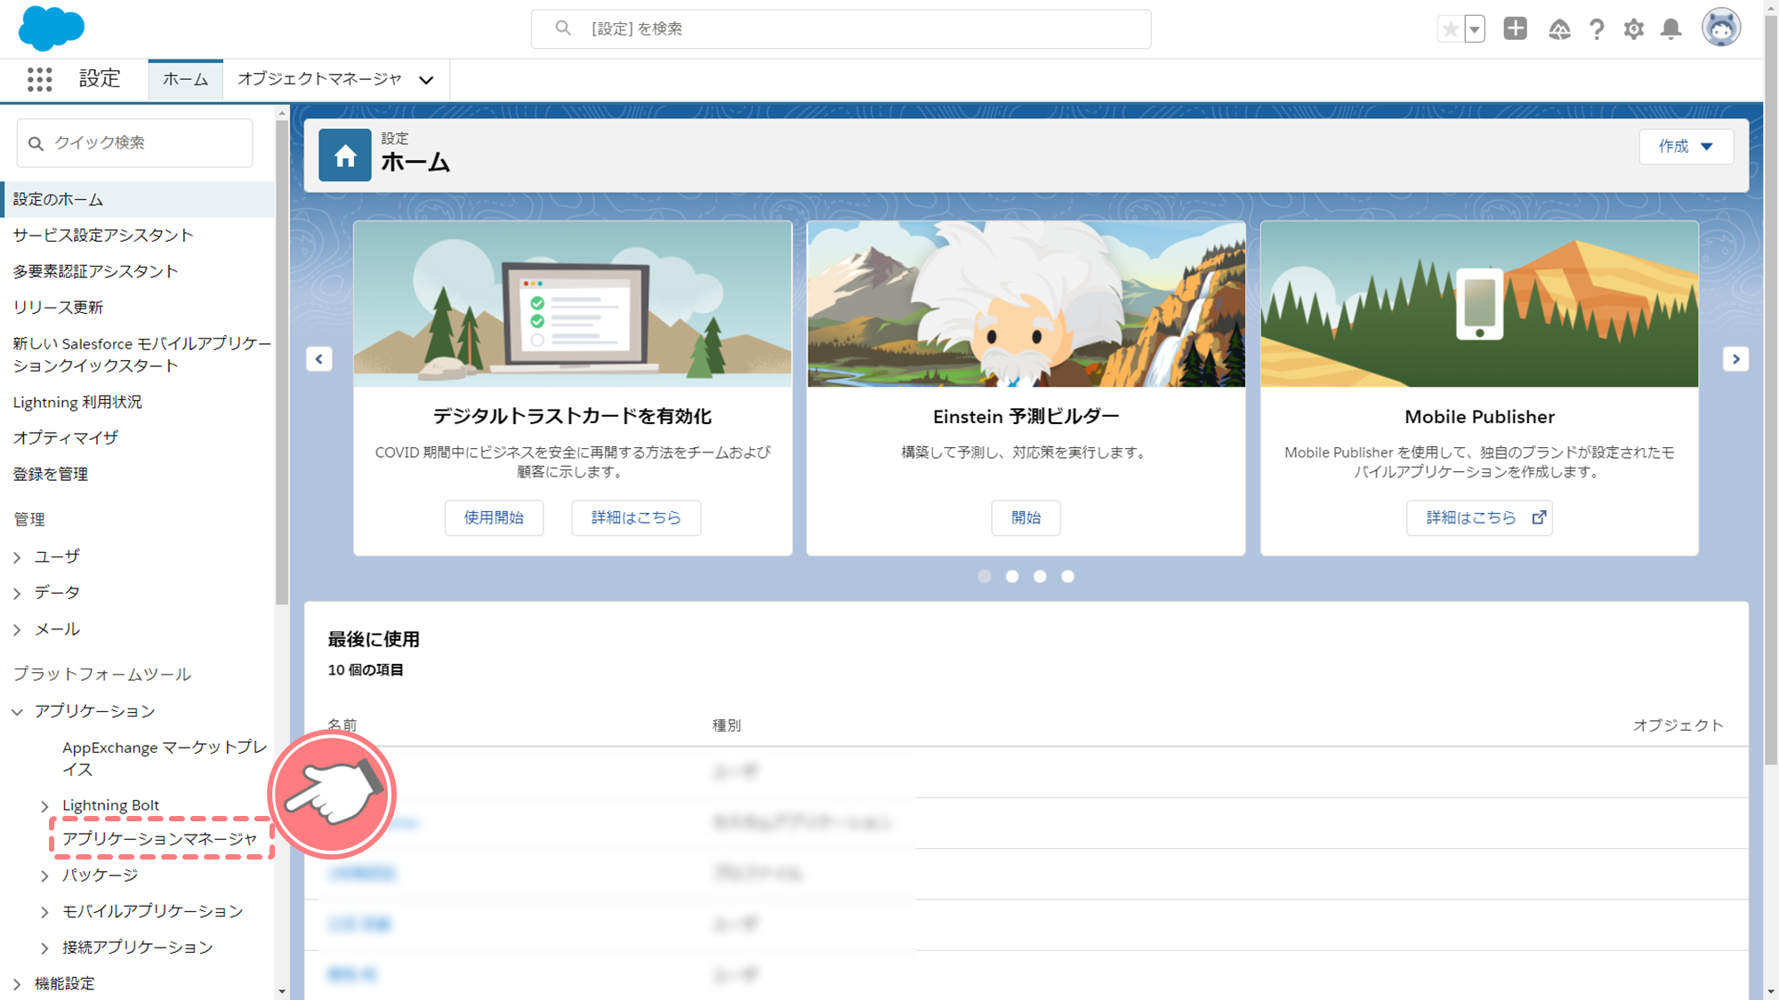
Task: Open the オブジェクトマネージャ tab dropdown chevron
Action: (427, 80)
